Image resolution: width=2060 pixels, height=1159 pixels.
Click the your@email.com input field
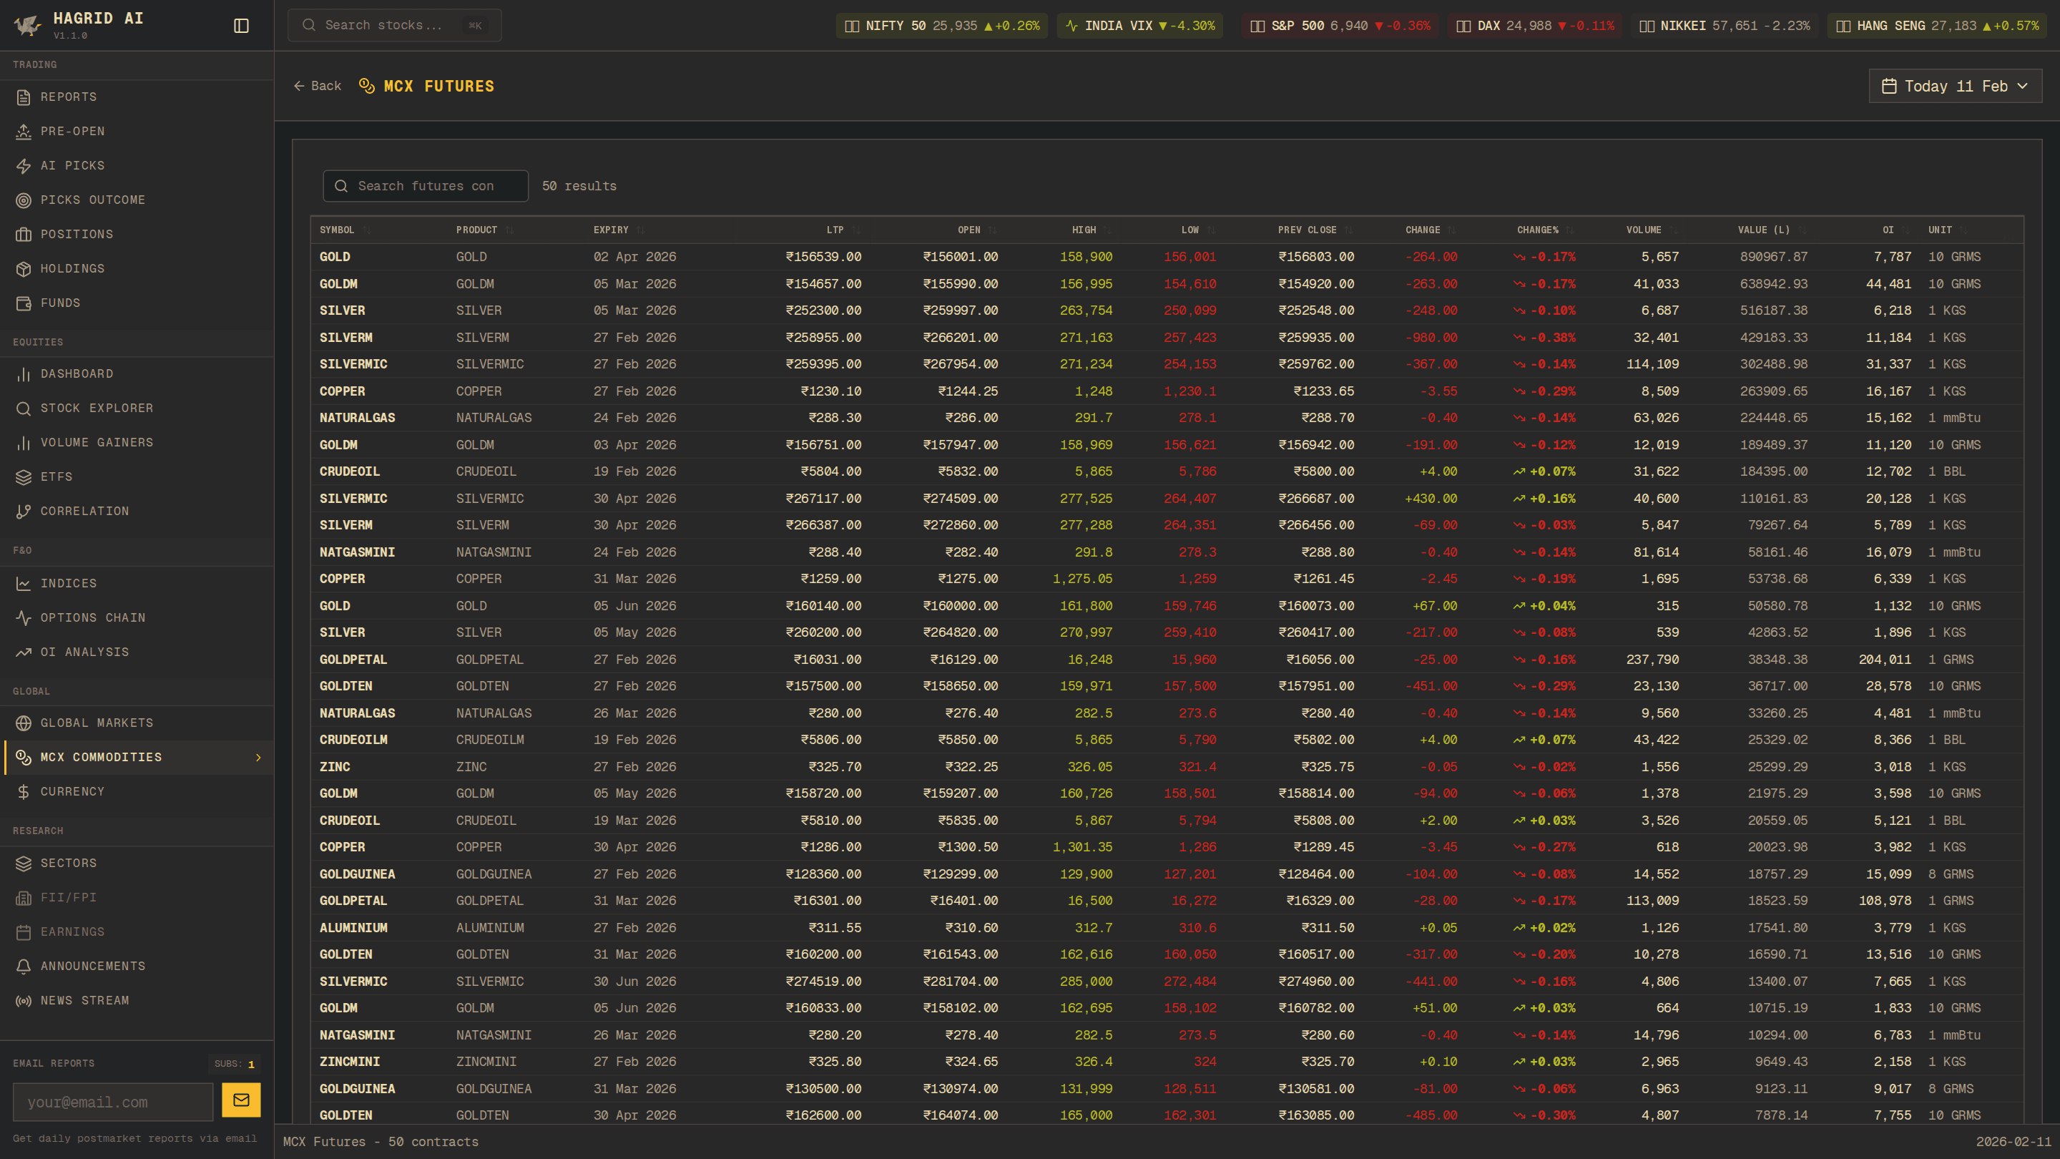click(113, 1102)
